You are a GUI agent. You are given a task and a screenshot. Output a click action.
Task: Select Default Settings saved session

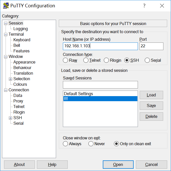coord(100,94)
